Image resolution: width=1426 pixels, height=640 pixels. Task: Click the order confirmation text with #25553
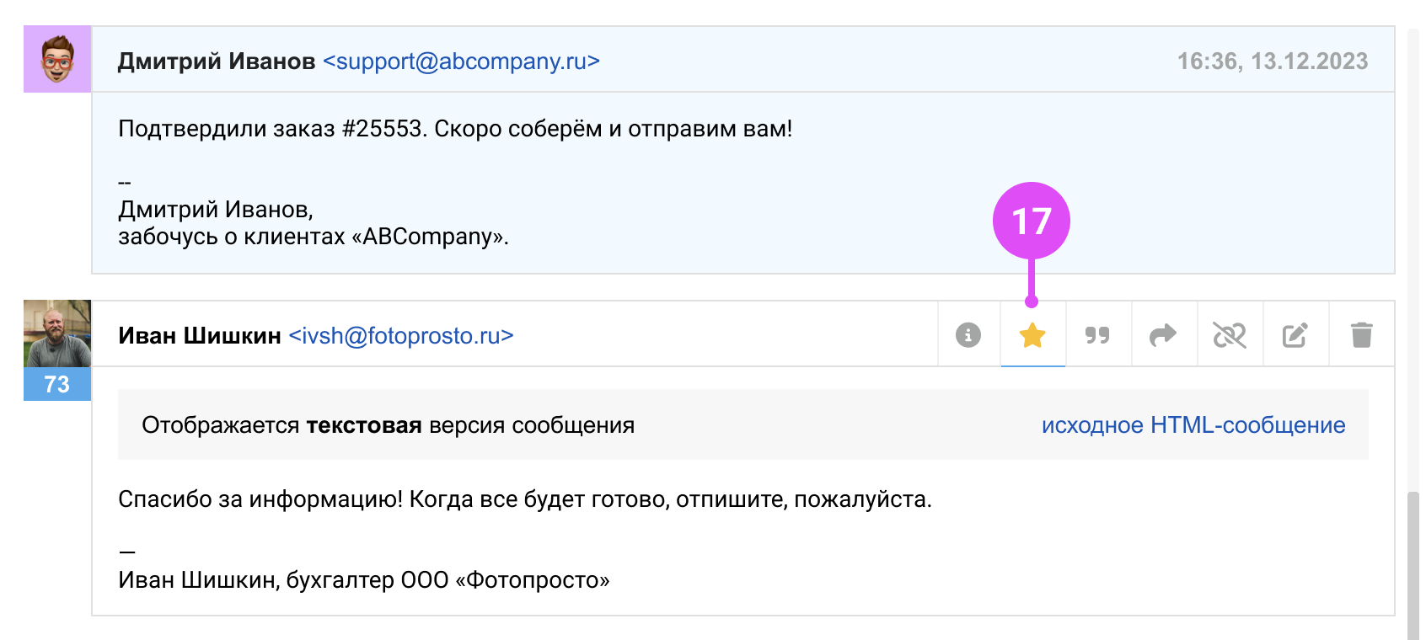click(455, 129)
